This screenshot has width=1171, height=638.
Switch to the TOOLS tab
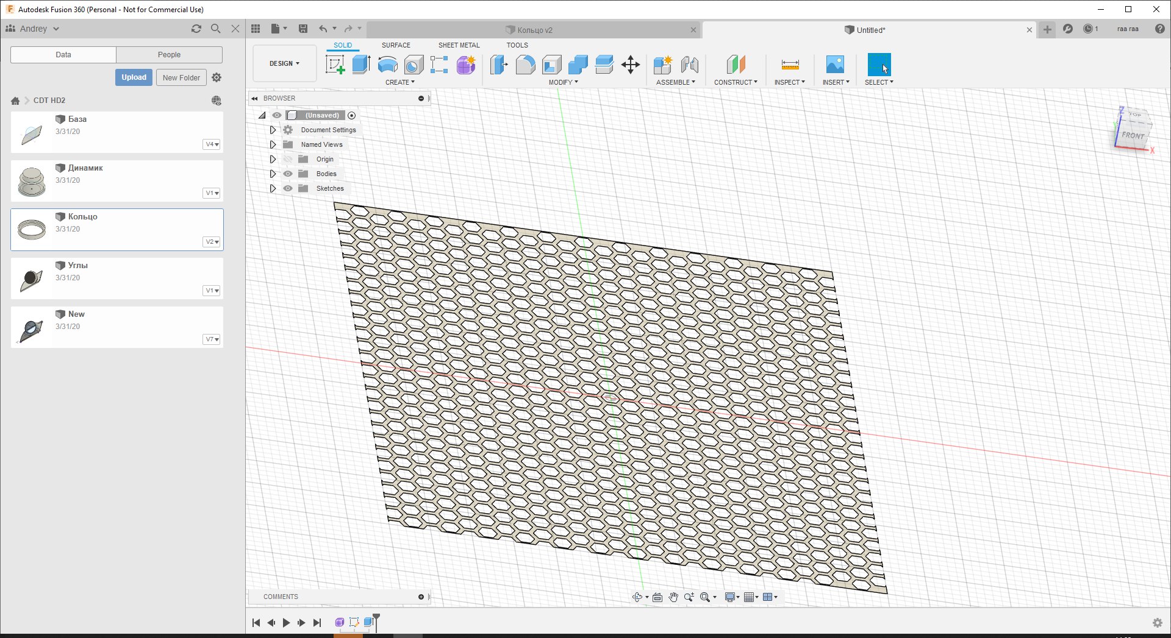click(517, 45)
